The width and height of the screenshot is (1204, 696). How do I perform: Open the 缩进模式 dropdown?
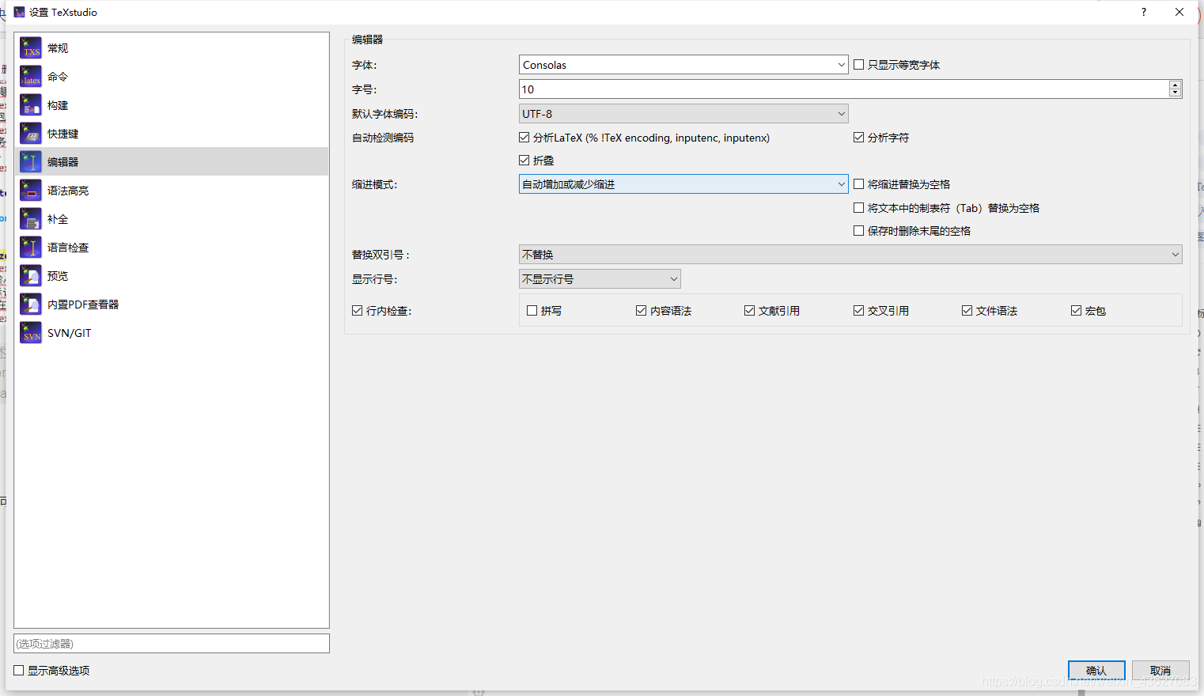pos(683,184)
